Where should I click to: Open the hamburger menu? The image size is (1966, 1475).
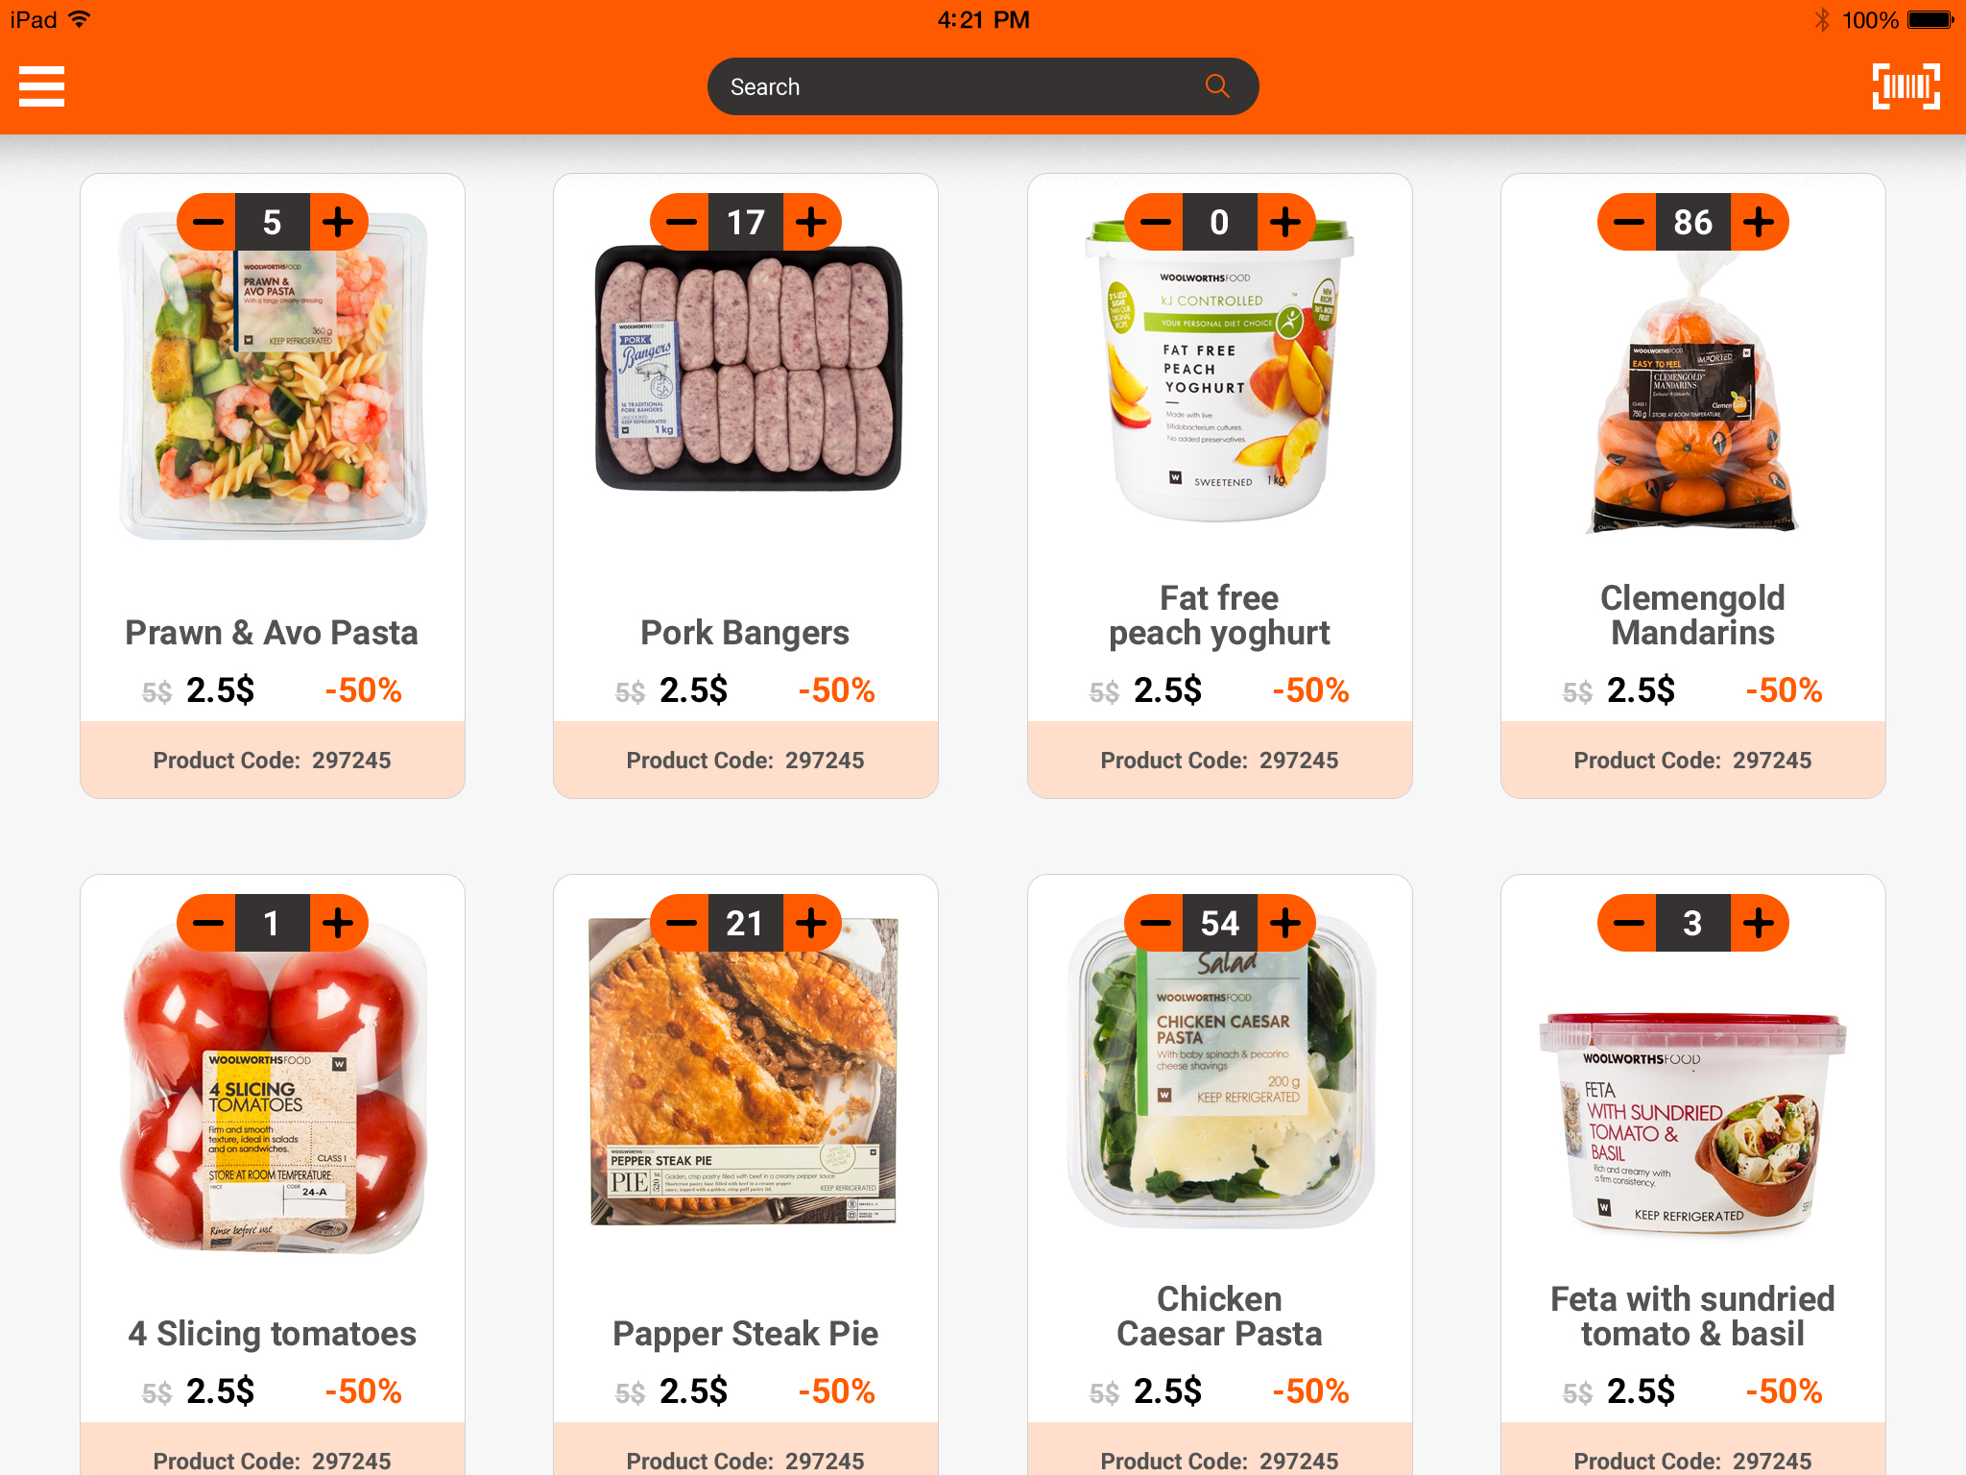pyautogui.click(x=41, y=86)
